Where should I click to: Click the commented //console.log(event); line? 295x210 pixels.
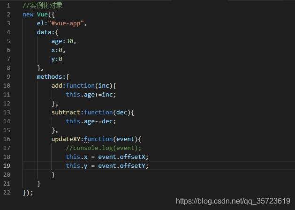[104, 148]
